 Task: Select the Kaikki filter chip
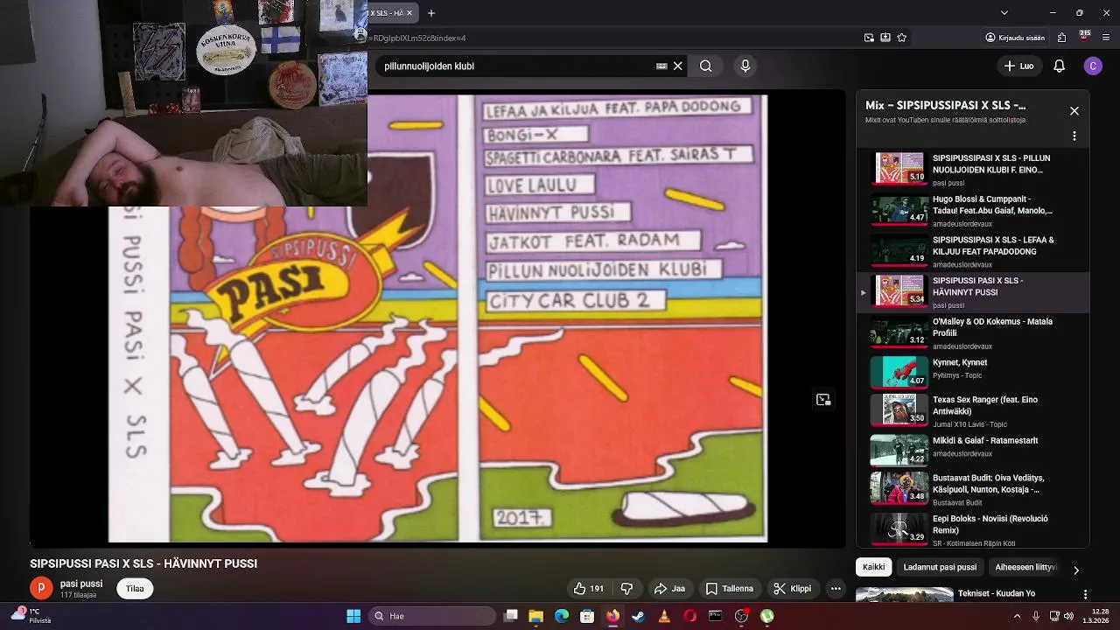873,567
